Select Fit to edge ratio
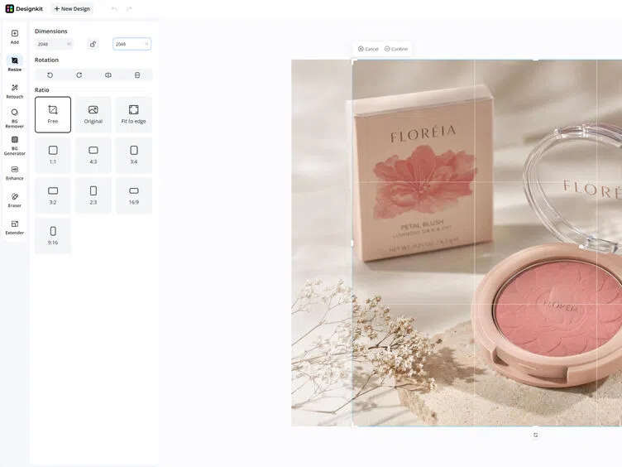Screen dimensions: 622x467 click(134, 114)
